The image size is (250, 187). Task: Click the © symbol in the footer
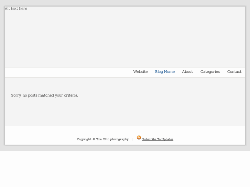click(94, 139)
